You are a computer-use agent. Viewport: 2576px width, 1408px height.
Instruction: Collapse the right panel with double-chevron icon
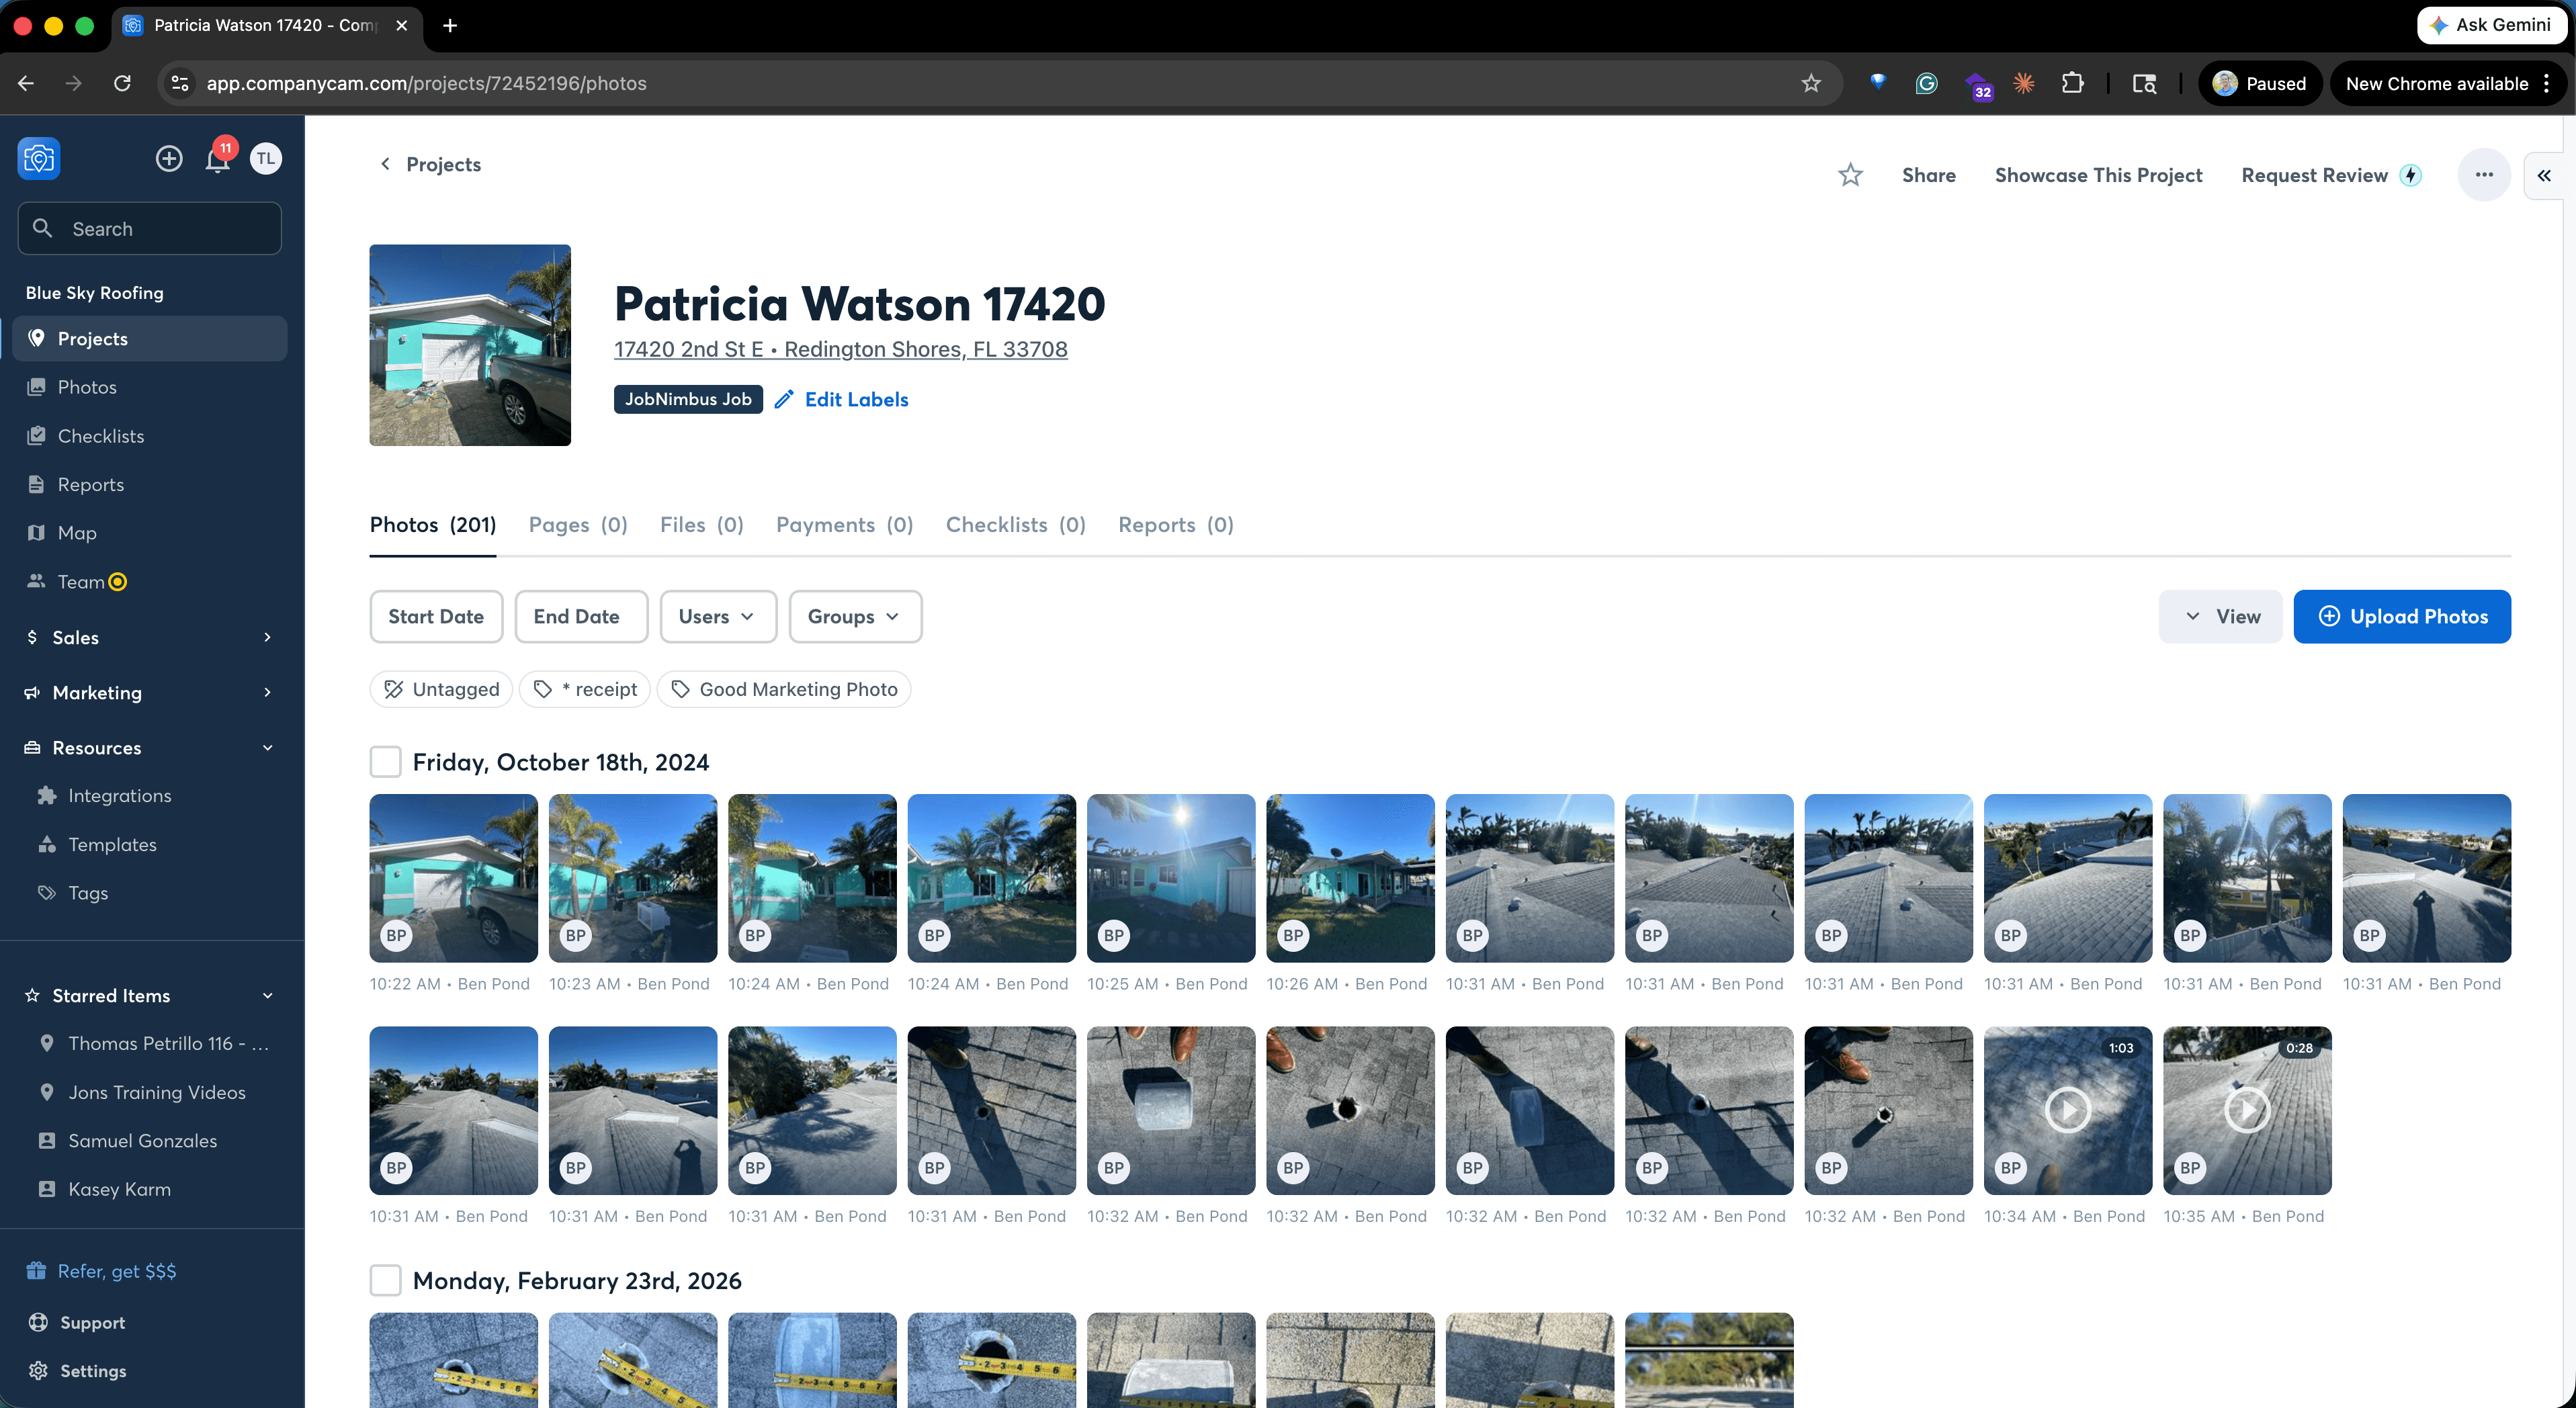pyautogui.click(x=2544, y=175)
